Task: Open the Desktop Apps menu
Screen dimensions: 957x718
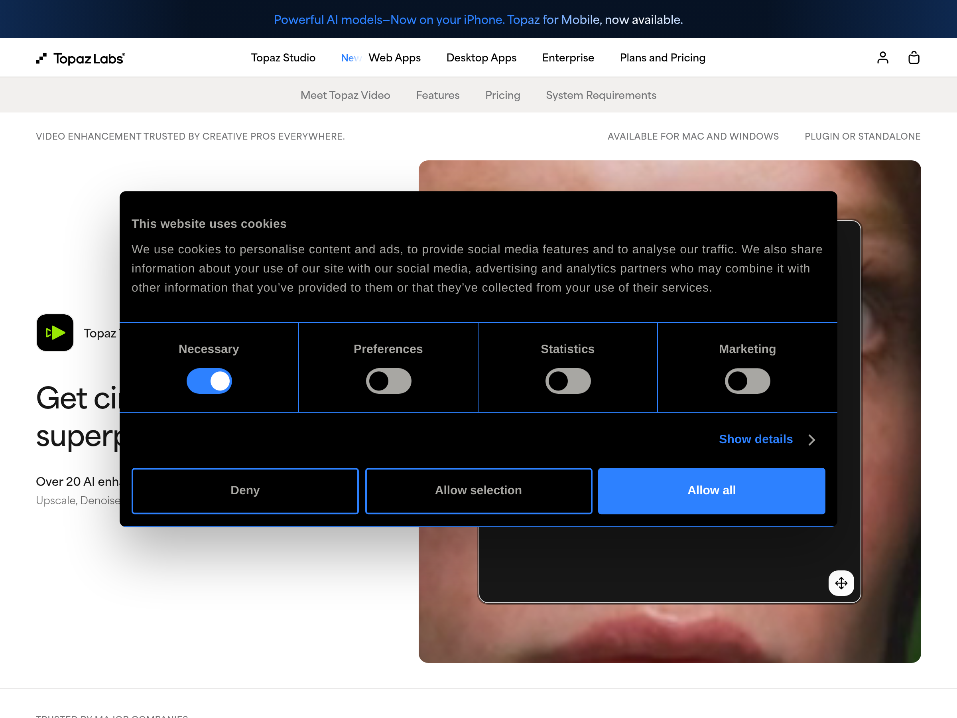Action: [481, 57]
